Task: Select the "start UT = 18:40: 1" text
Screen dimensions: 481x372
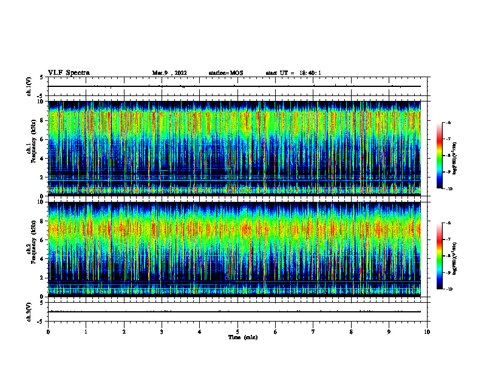Action: (x=293, y=73)
